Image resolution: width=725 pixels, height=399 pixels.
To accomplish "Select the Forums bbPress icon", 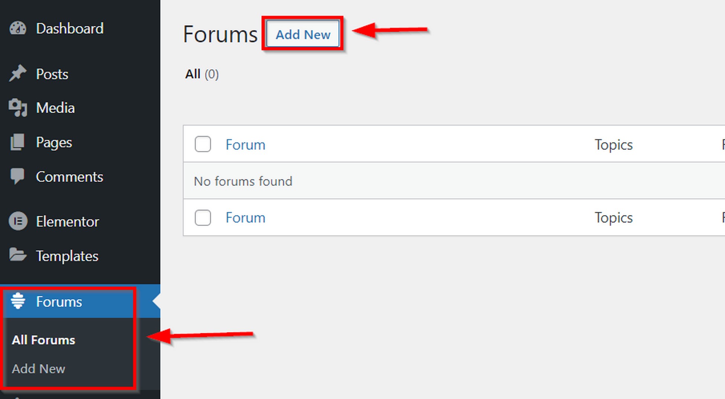I will [17, 302].
